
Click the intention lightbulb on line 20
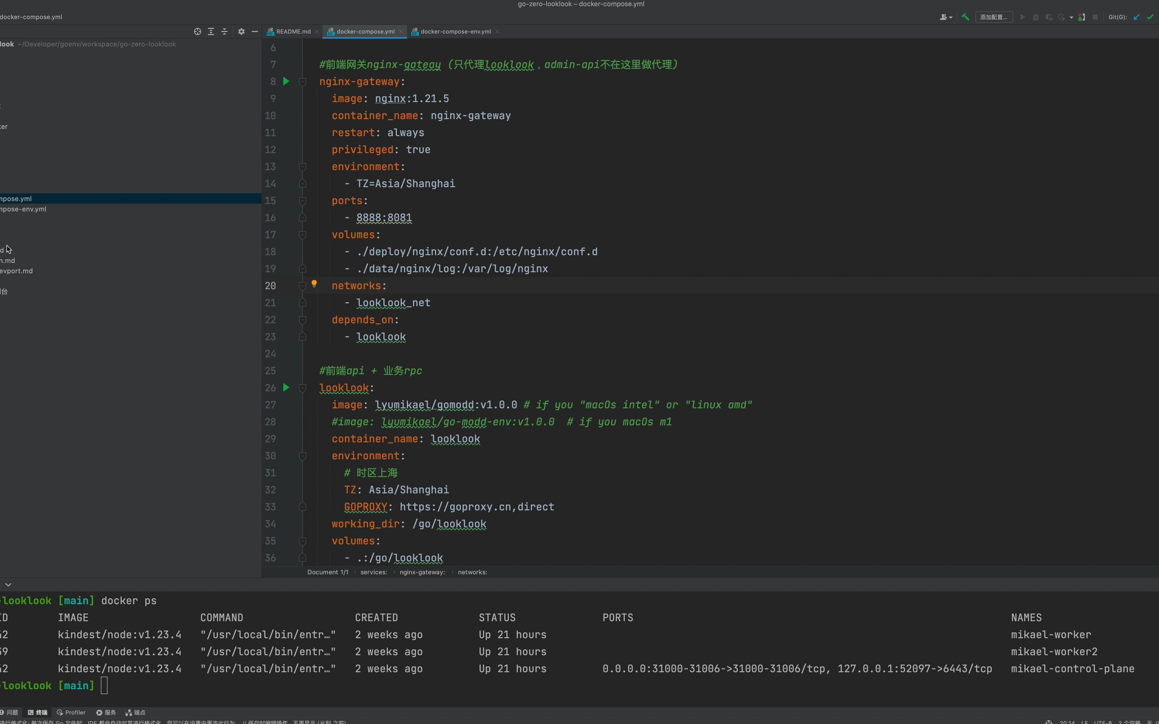[314, 284]
